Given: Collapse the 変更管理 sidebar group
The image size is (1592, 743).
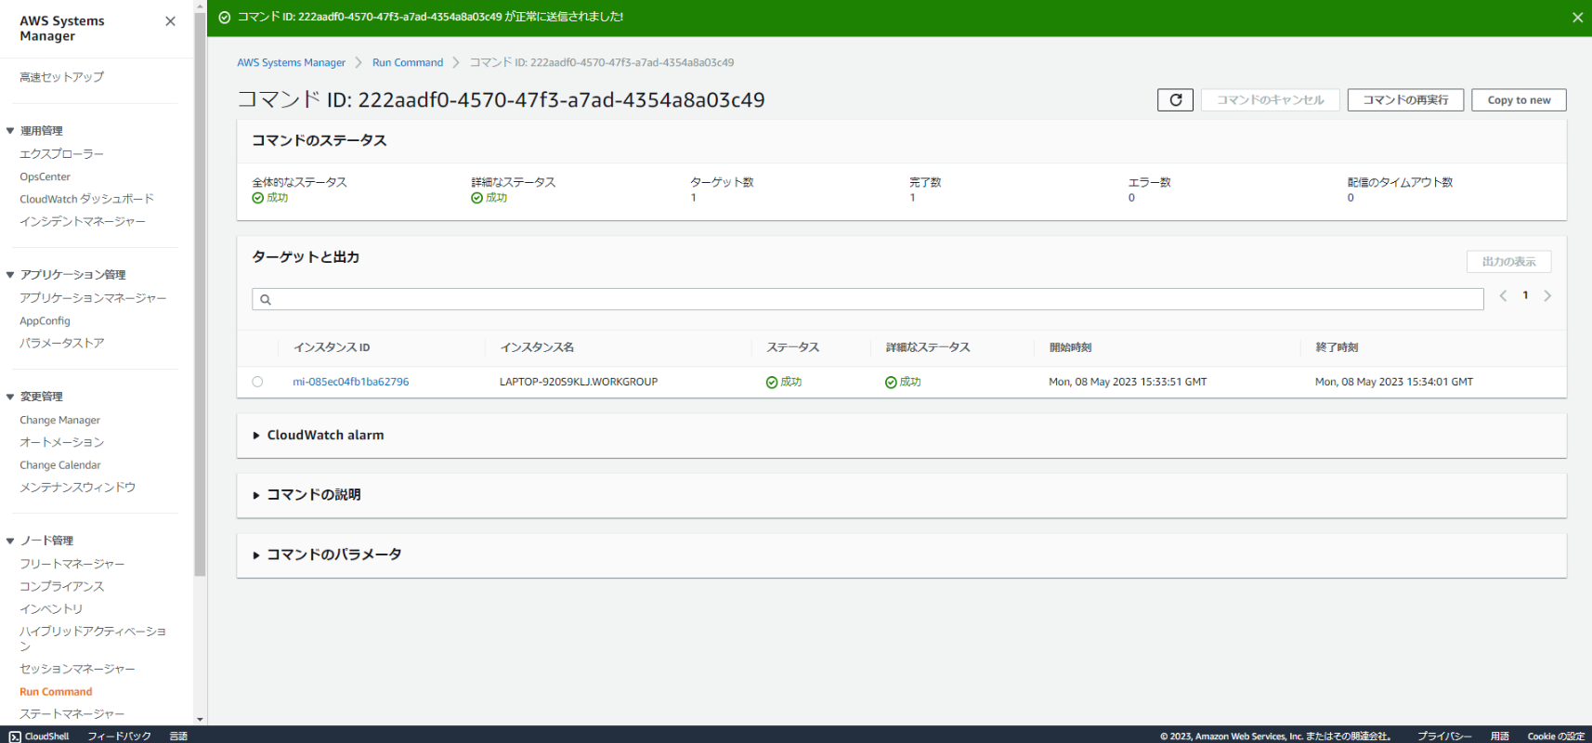Looking at the screenshot, I should [x=10, y=397].
